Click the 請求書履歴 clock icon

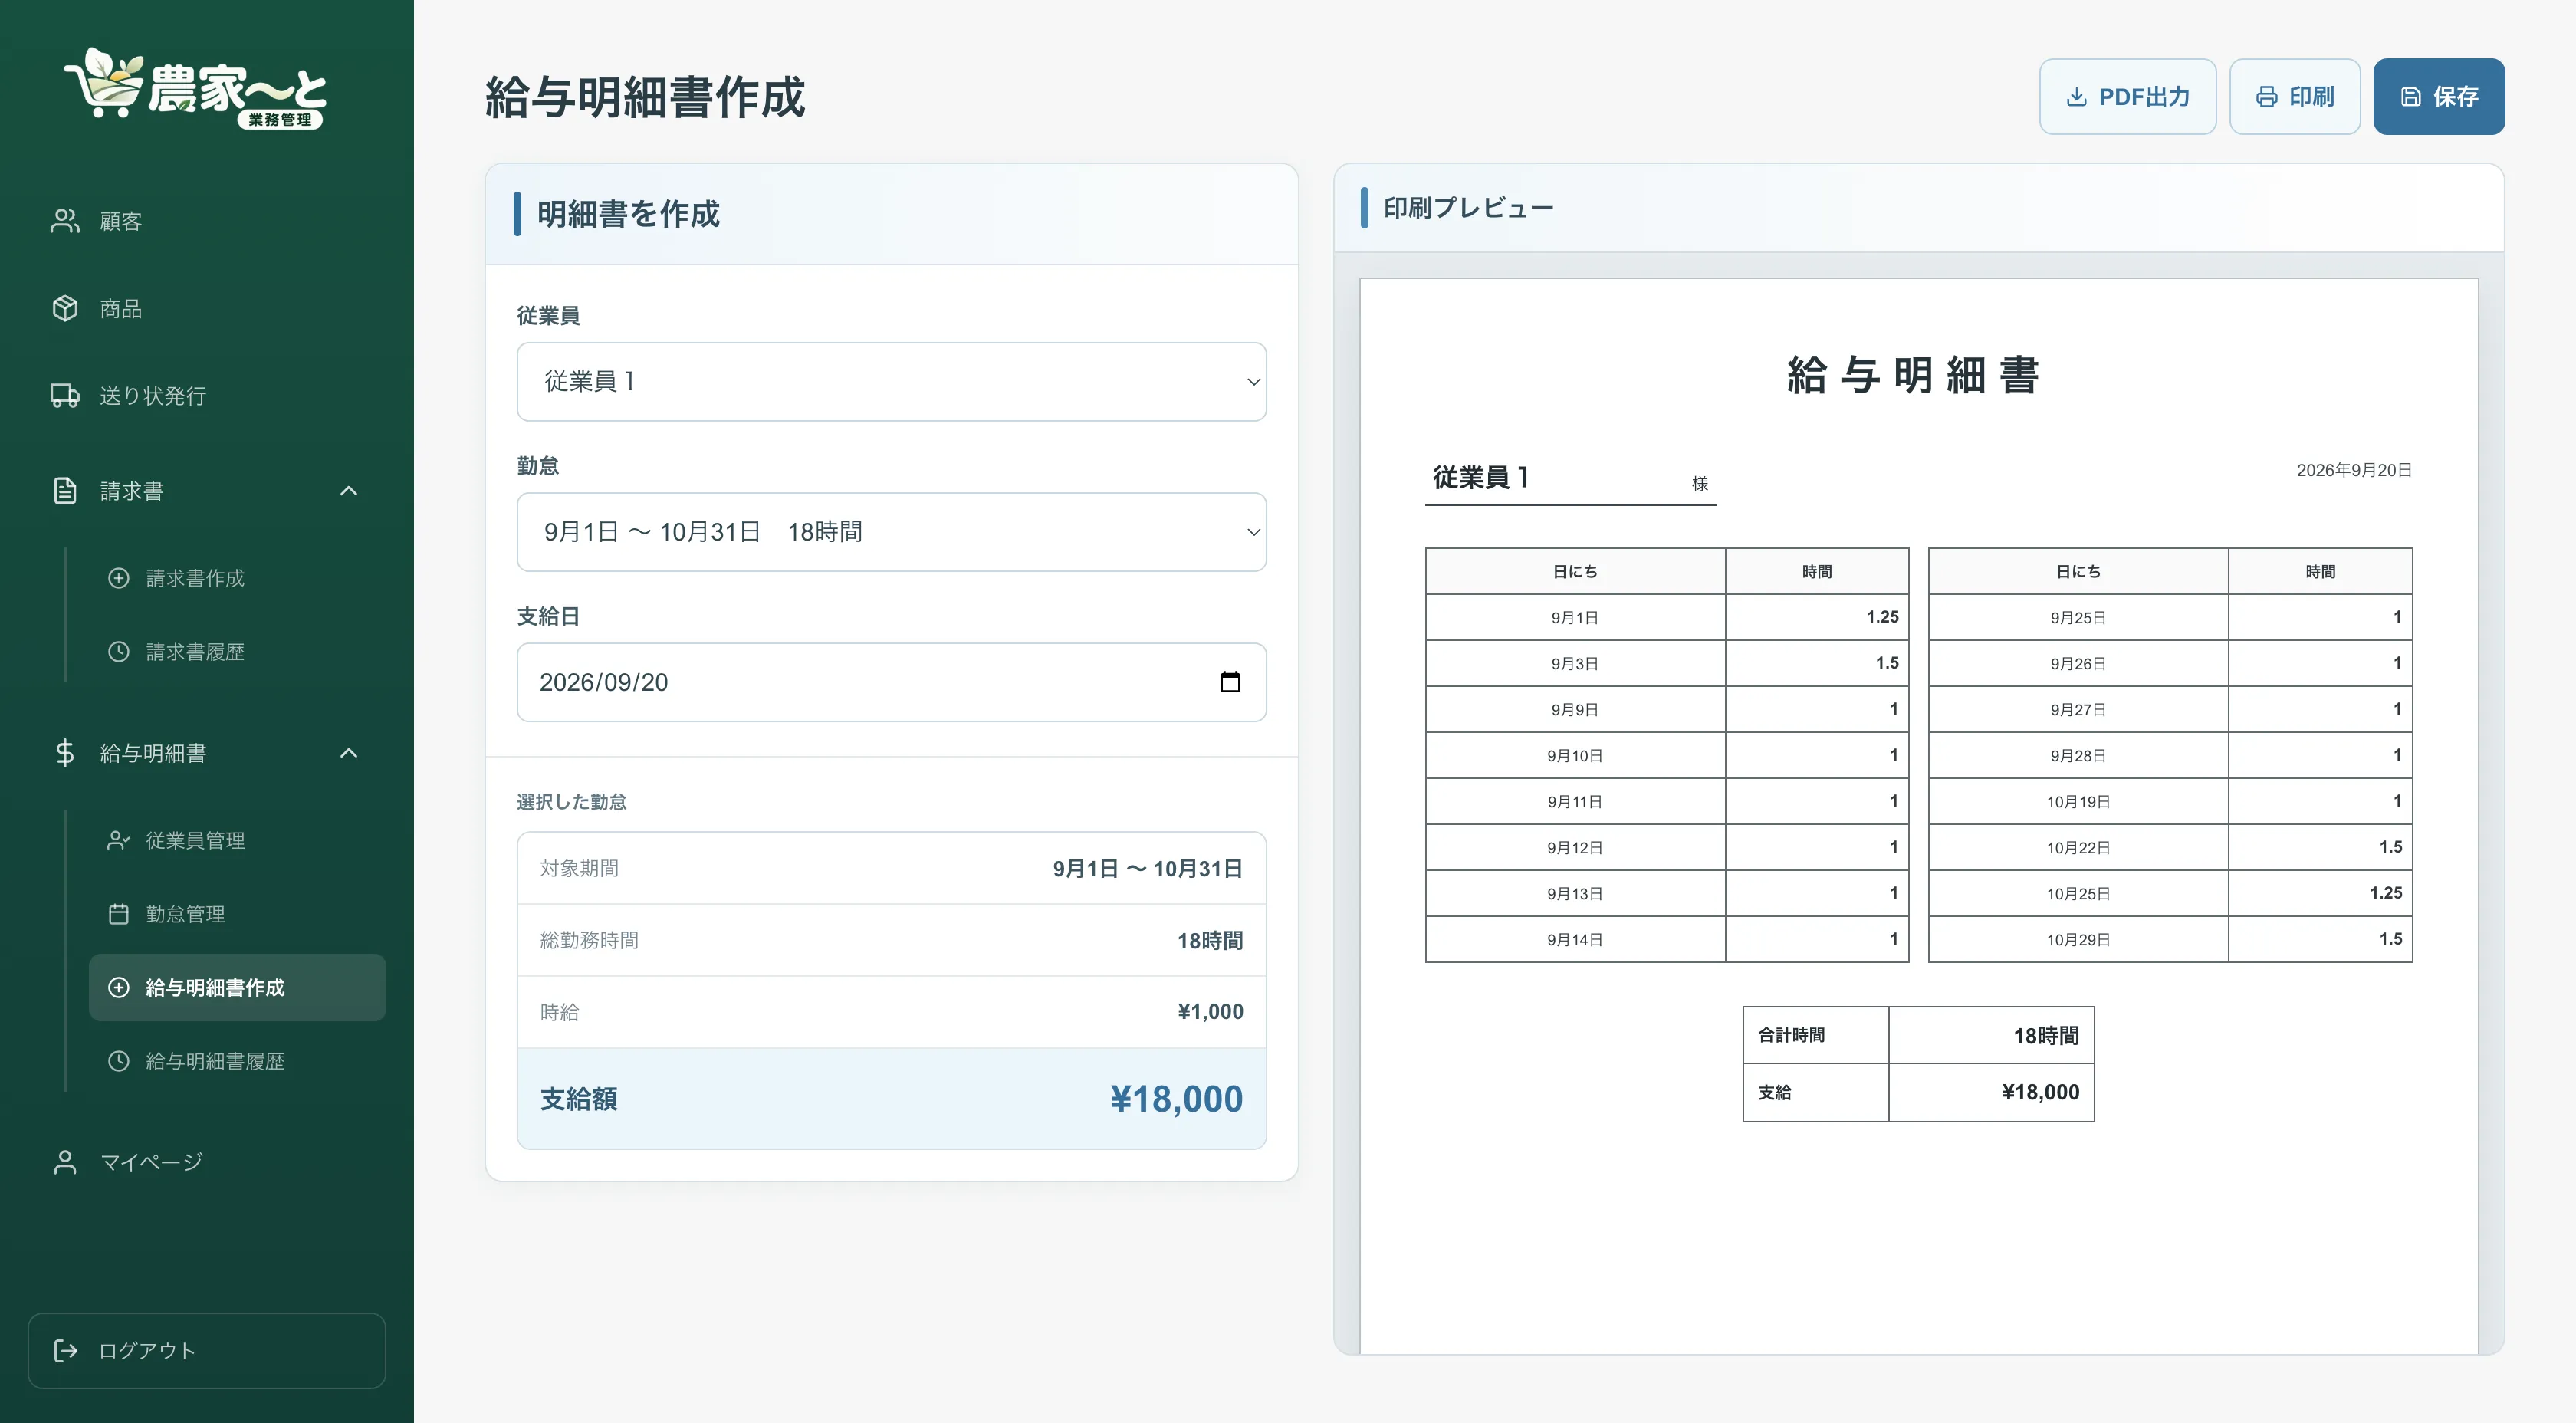pos(119,652)
